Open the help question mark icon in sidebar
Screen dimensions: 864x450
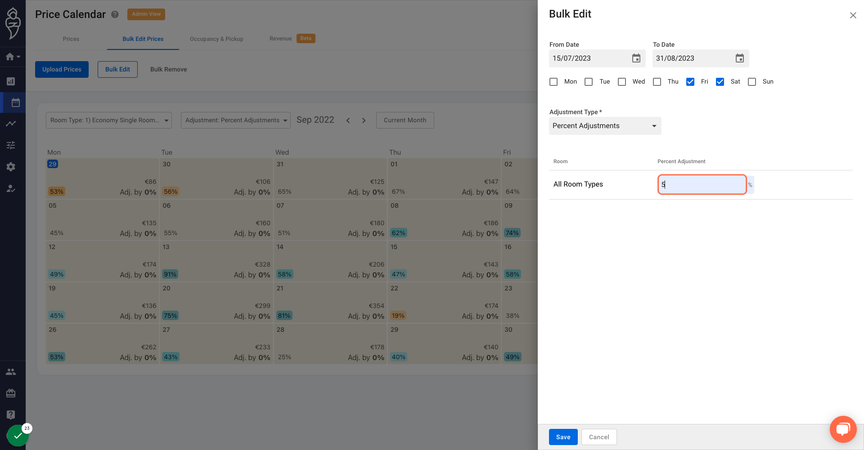click(x=11, y=414)
